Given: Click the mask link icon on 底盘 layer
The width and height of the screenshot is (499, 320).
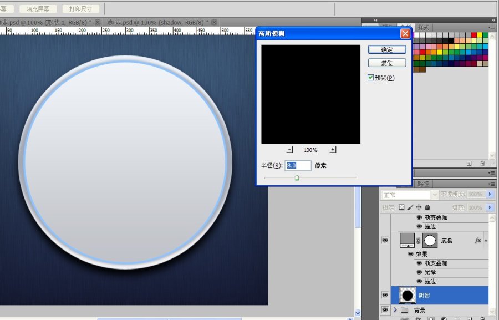Looking at the screenshot, I should point(419,241).
